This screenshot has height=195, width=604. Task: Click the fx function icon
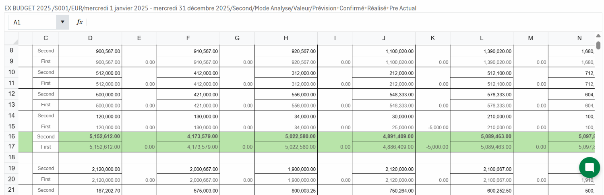coord(80,22)
